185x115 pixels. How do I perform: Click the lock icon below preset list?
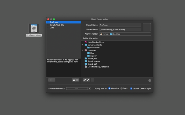tap(74, 80)
